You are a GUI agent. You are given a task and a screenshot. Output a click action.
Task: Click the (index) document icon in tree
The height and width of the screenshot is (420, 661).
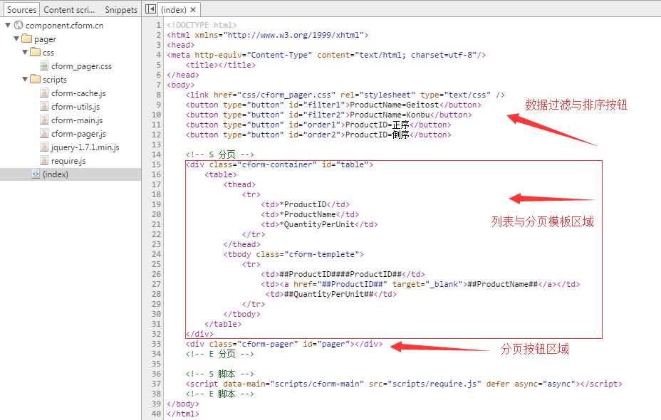click(x=36, y=174)
